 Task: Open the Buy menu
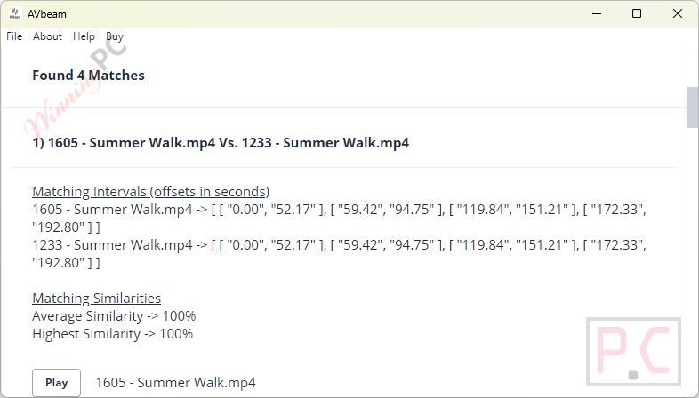pos(115,36)
